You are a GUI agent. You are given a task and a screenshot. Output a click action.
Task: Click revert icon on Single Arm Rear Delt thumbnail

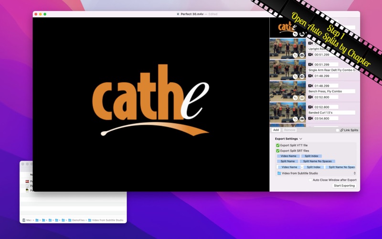tap(295, 76)
